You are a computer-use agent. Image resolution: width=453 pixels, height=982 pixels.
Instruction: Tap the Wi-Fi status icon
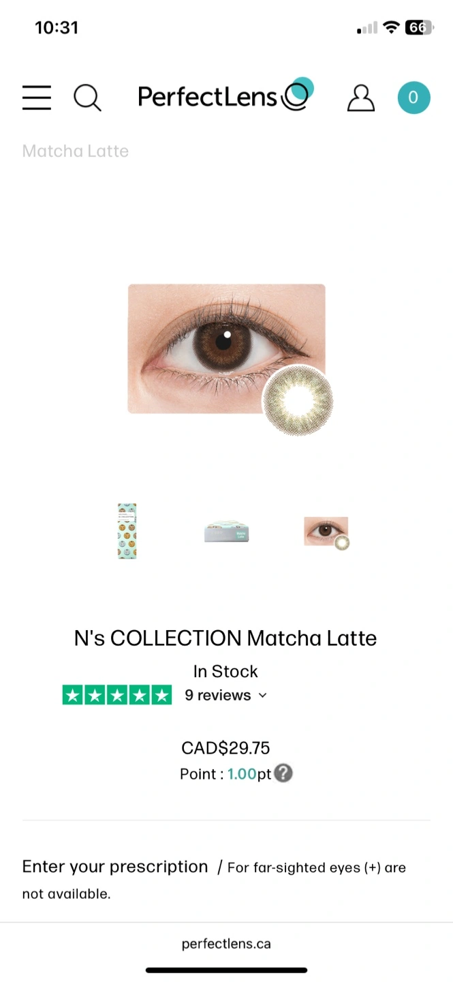[x=391, y=27]
